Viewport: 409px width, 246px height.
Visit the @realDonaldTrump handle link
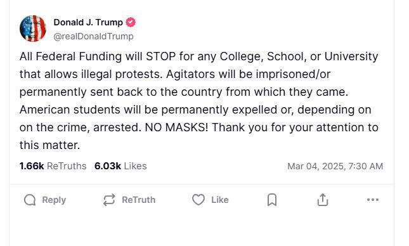point(93,36)
